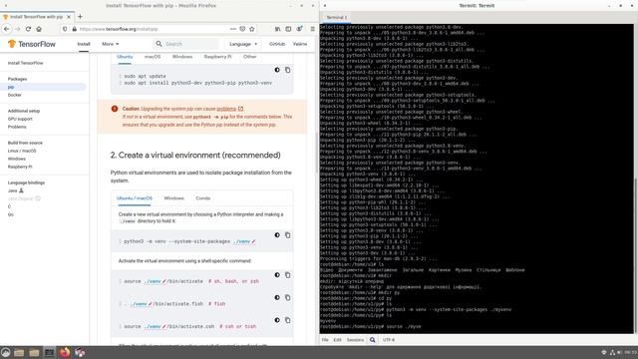Close the Install TensorFlow with pip tab
Viewport: 638px width, 359px height.
69,17
